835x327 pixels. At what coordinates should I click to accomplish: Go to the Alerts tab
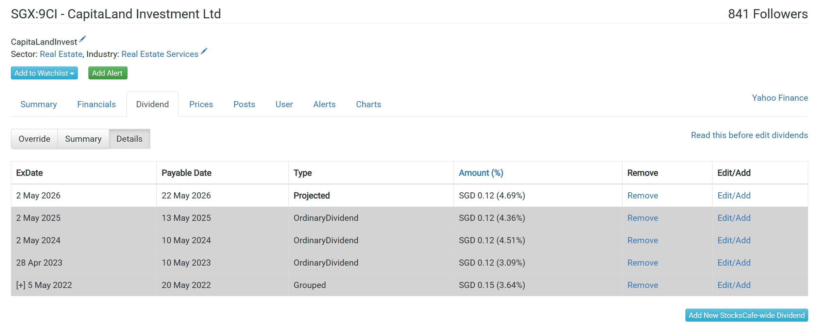pyautogui.click(x=324, y=104)
